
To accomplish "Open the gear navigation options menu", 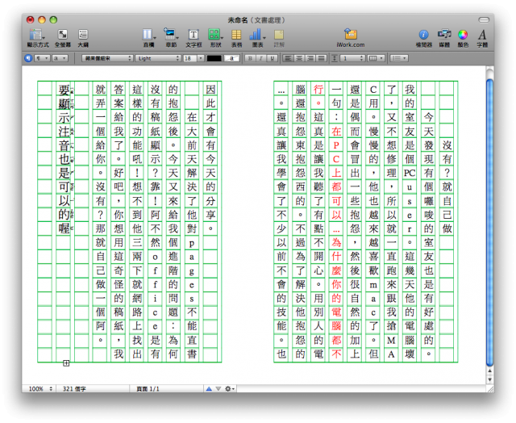I will click(x=229, y=389).
